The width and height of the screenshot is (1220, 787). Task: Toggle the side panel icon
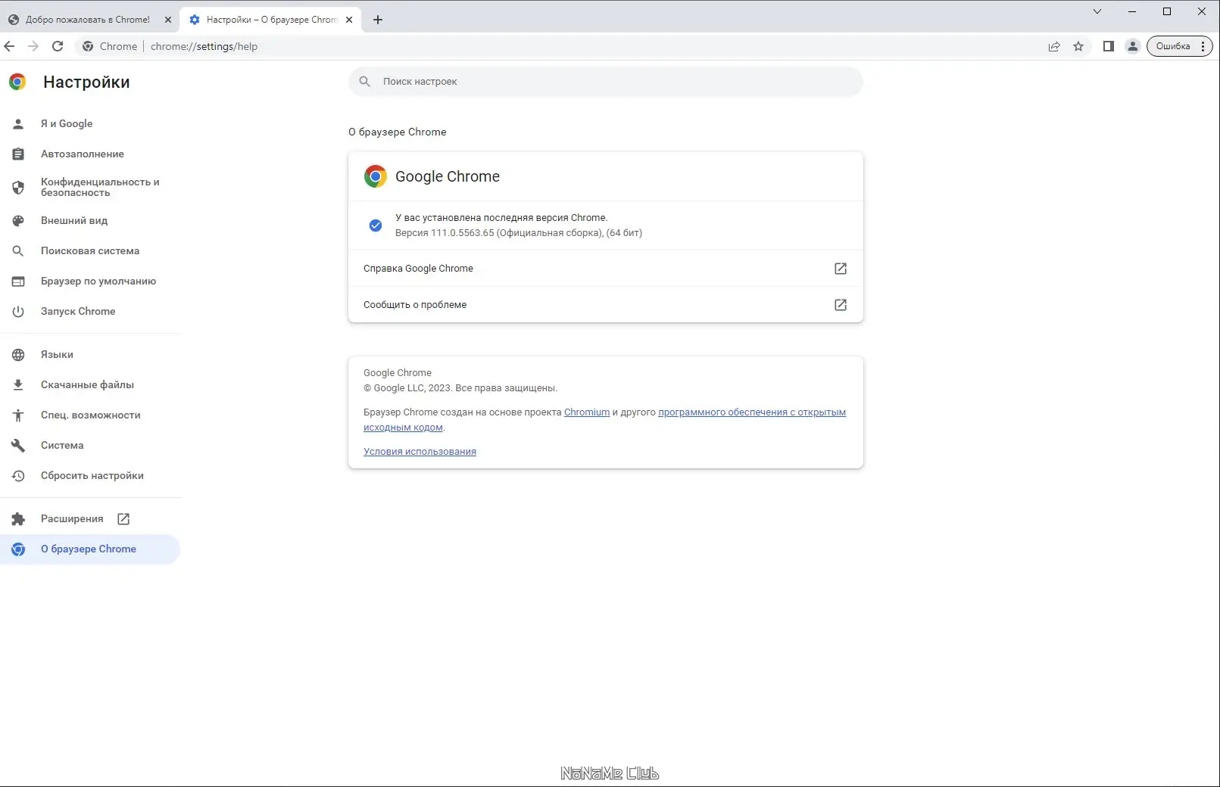click(1109, 46)
